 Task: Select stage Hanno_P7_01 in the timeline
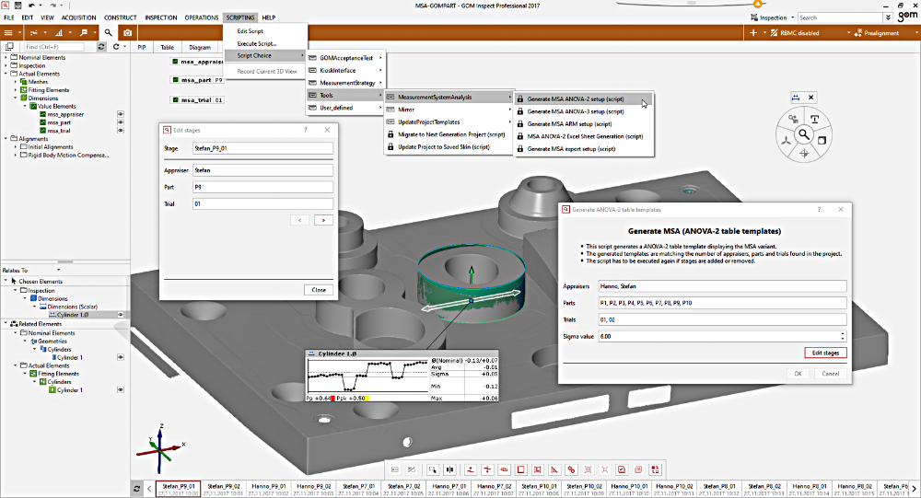(449, 489)
